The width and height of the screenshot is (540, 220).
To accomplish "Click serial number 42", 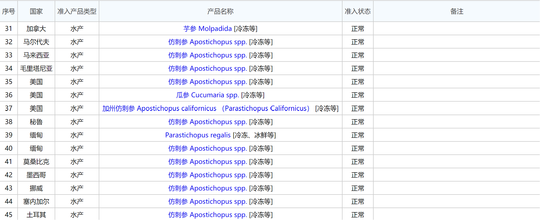I will 9,175.
